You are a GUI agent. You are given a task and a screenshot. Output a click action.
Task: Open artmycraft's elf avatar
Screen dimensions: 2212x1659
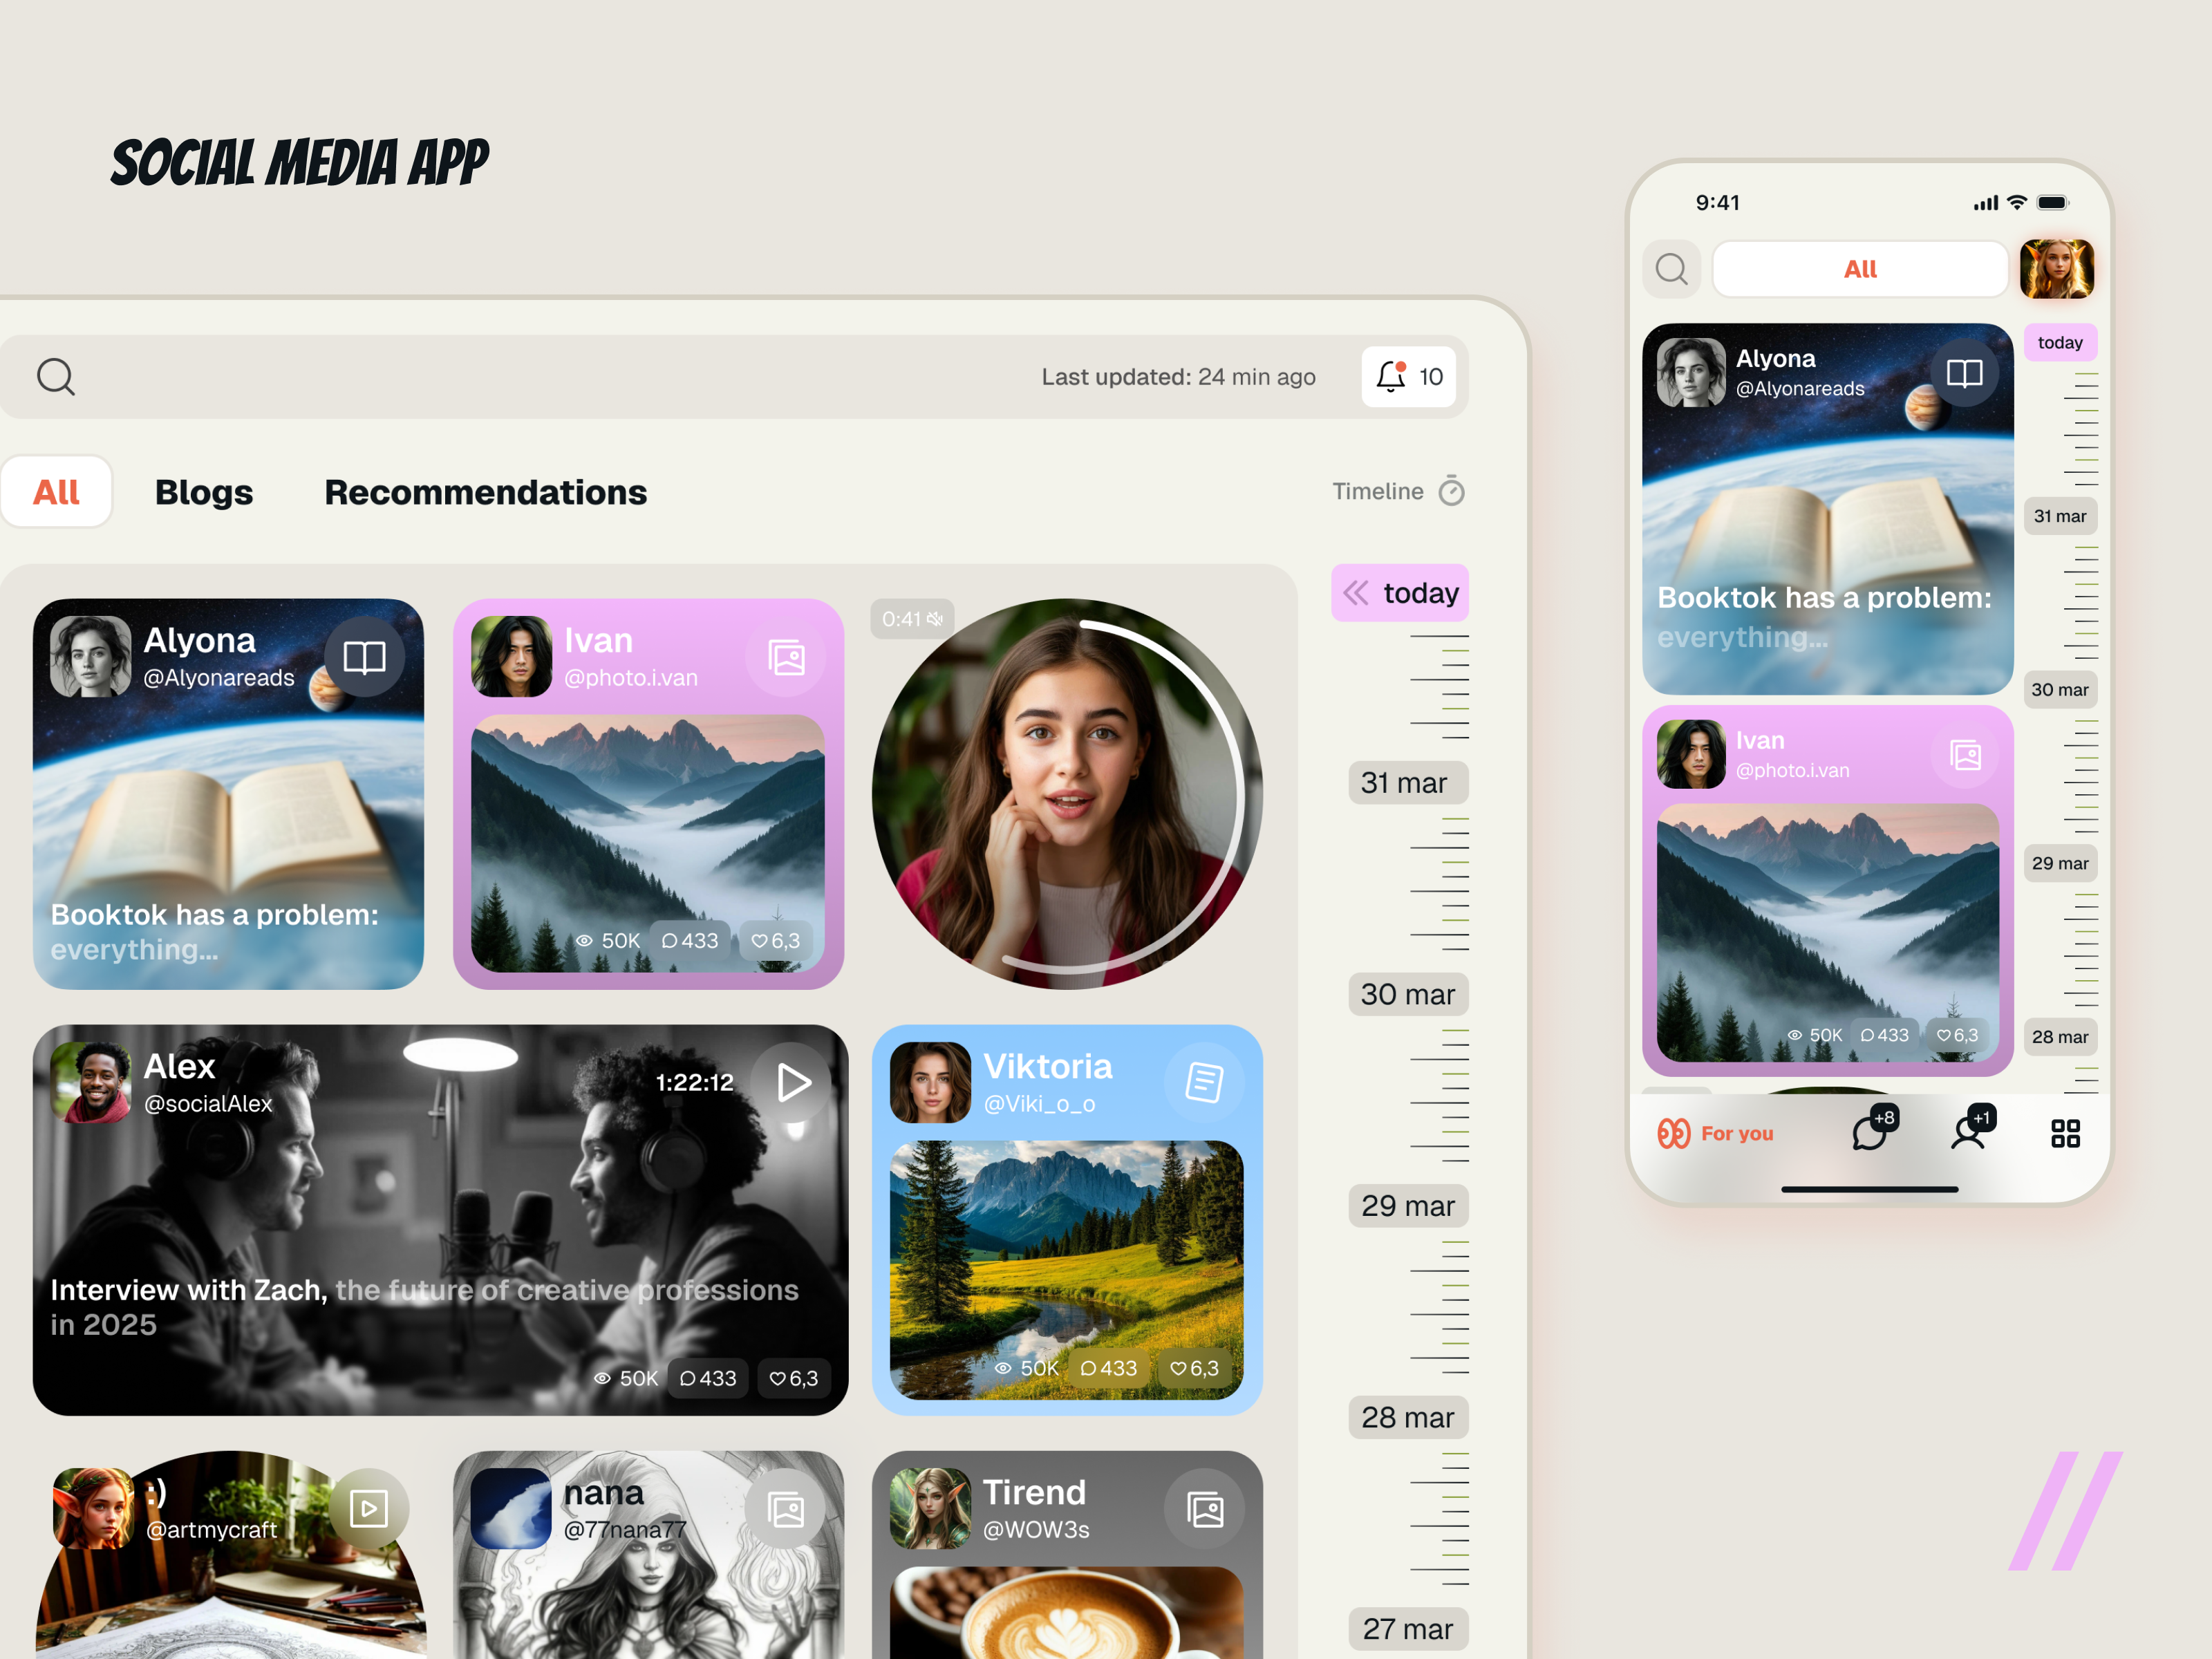pyautogui.click(x=94, y=1508)
